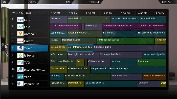177x99 pixels.
Task: Click the Intereconomía channel logo
Action: 20,70
